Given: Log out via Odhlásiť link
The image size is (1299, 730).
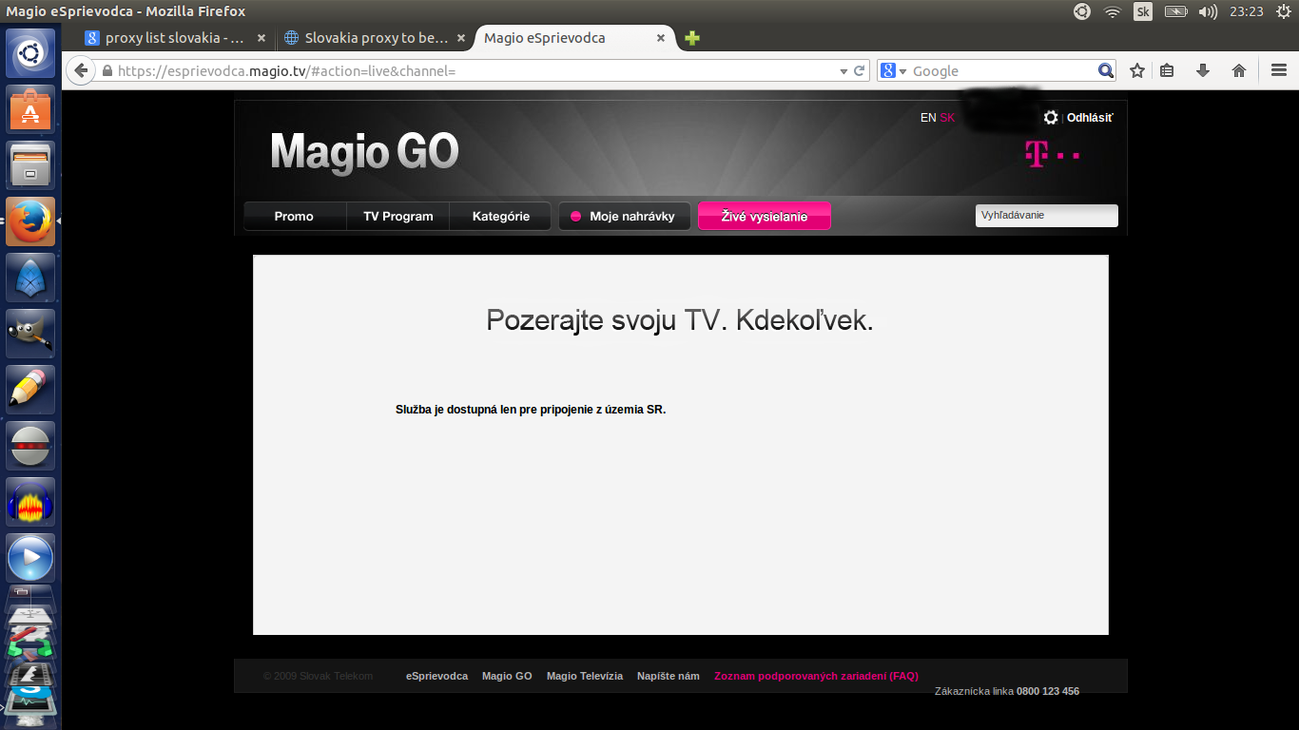Looking at the screenshot, I should (x=1090, y=118).
